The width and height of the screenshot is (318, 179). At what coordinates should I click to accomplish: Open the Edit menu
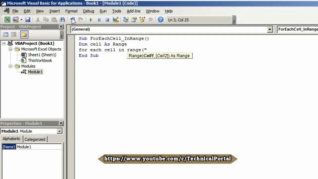pos(27,11)
